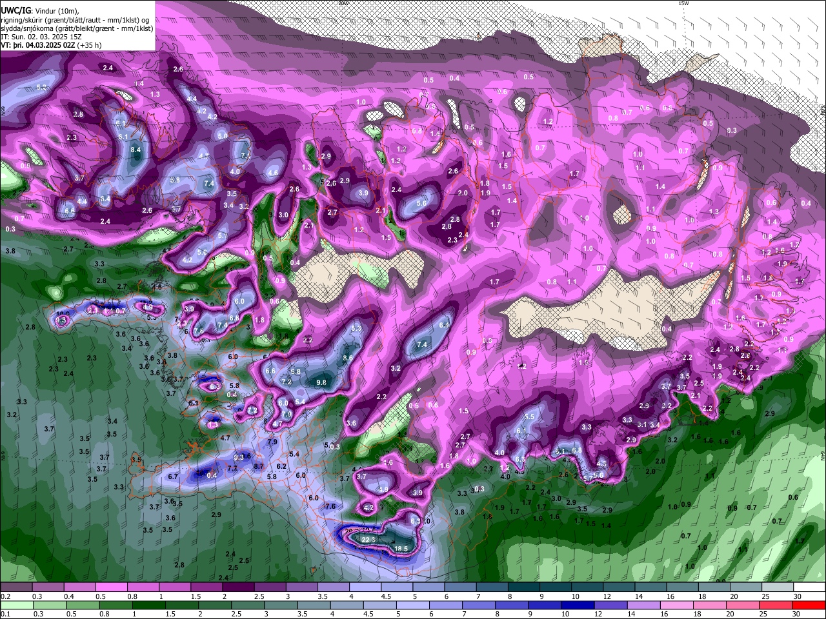The width and height of the screenshot is (826, 619).
Task: Click the 'VT: þri. 04.03.2025 02Z (+35 h)' line
Action: tap(51, 45)
